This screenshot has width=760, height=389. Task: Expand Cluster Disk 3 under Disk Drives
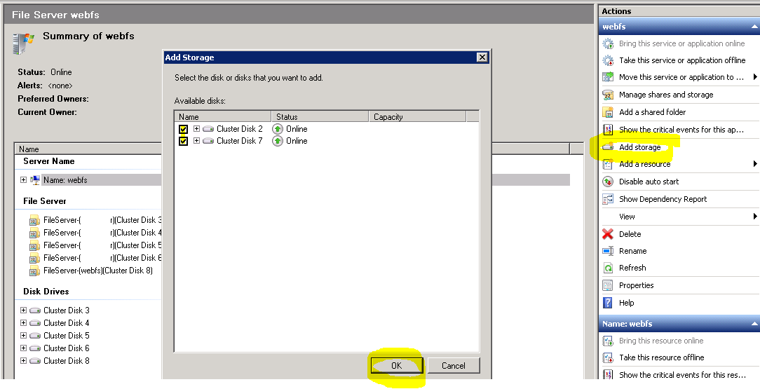click(x=23, y=310)
